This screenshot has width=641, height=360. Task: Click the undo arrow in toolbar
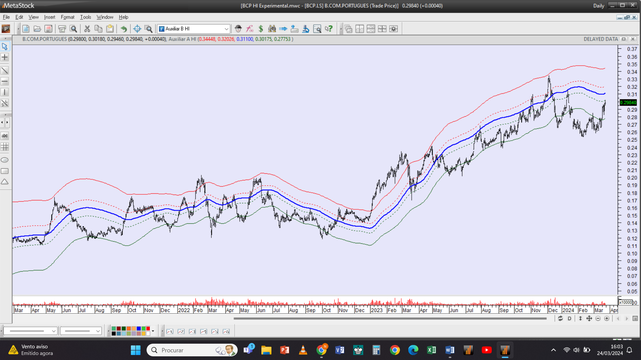click(124, 29)
